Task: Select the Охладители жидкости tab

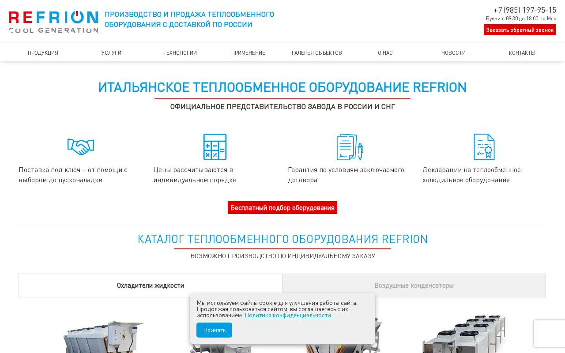Action: click(151, 285)
